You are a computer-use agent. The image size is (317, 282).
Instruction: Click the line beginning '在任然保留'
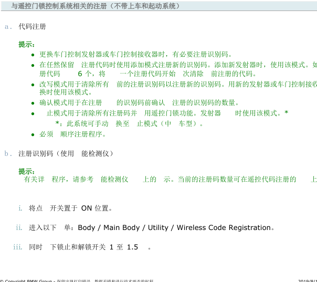tap(178, 65)
